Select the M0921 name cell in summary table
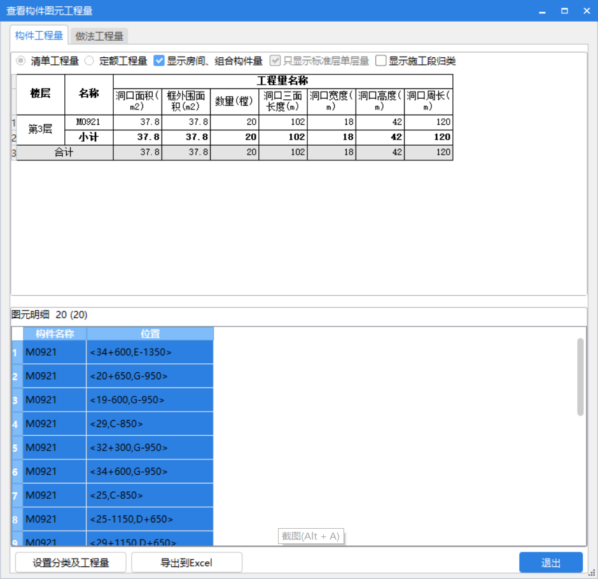This screenshot has width=598, height=579. [x=89, y=122]
